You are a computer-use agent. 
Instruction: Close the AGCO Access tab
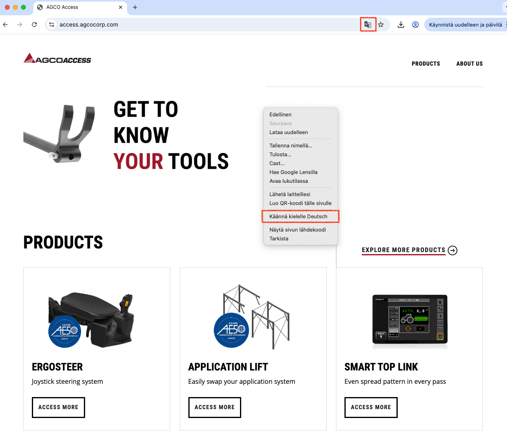click(121, 7)
